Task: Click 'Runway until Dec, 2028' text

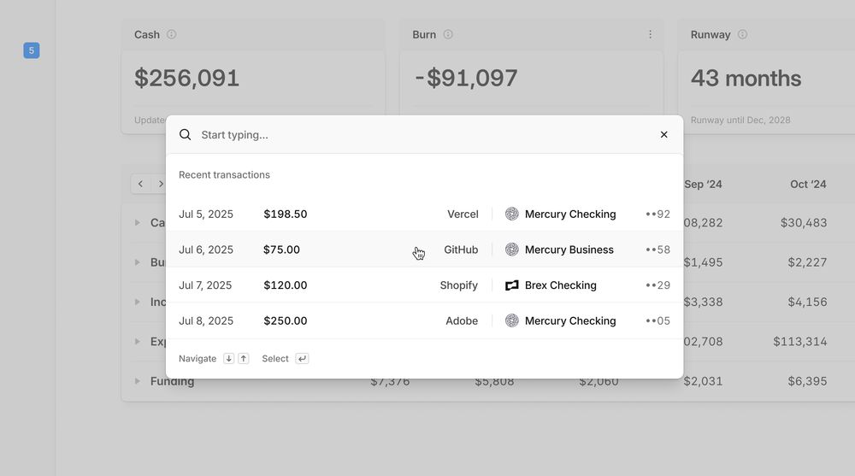Action: coord(740,120)
